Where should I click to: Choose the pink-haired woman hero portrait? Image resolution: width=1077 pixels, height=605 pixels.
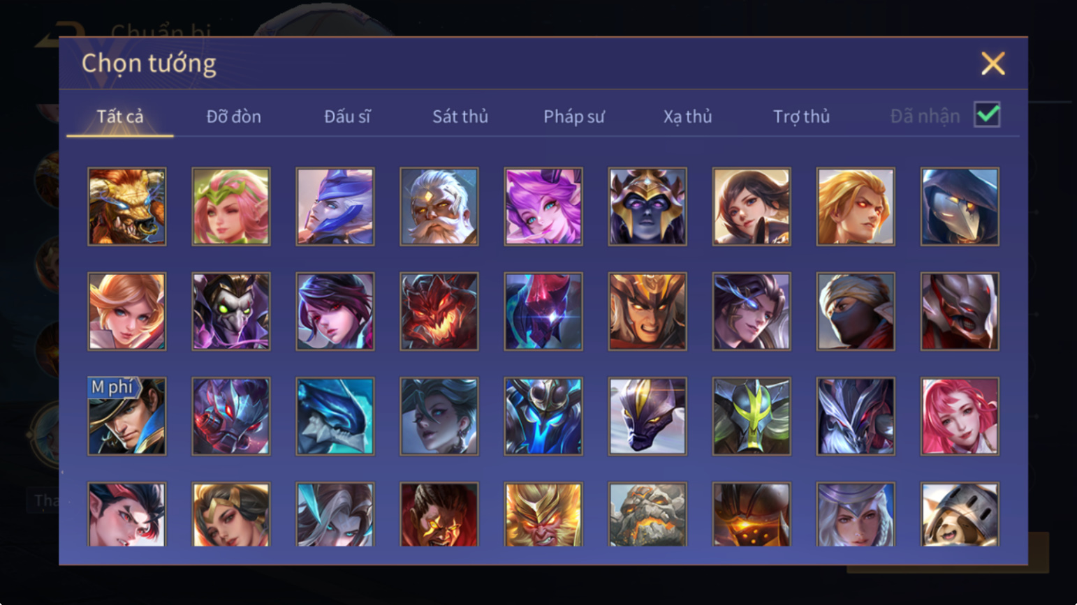pyautogui.click(x=960, y=417)
